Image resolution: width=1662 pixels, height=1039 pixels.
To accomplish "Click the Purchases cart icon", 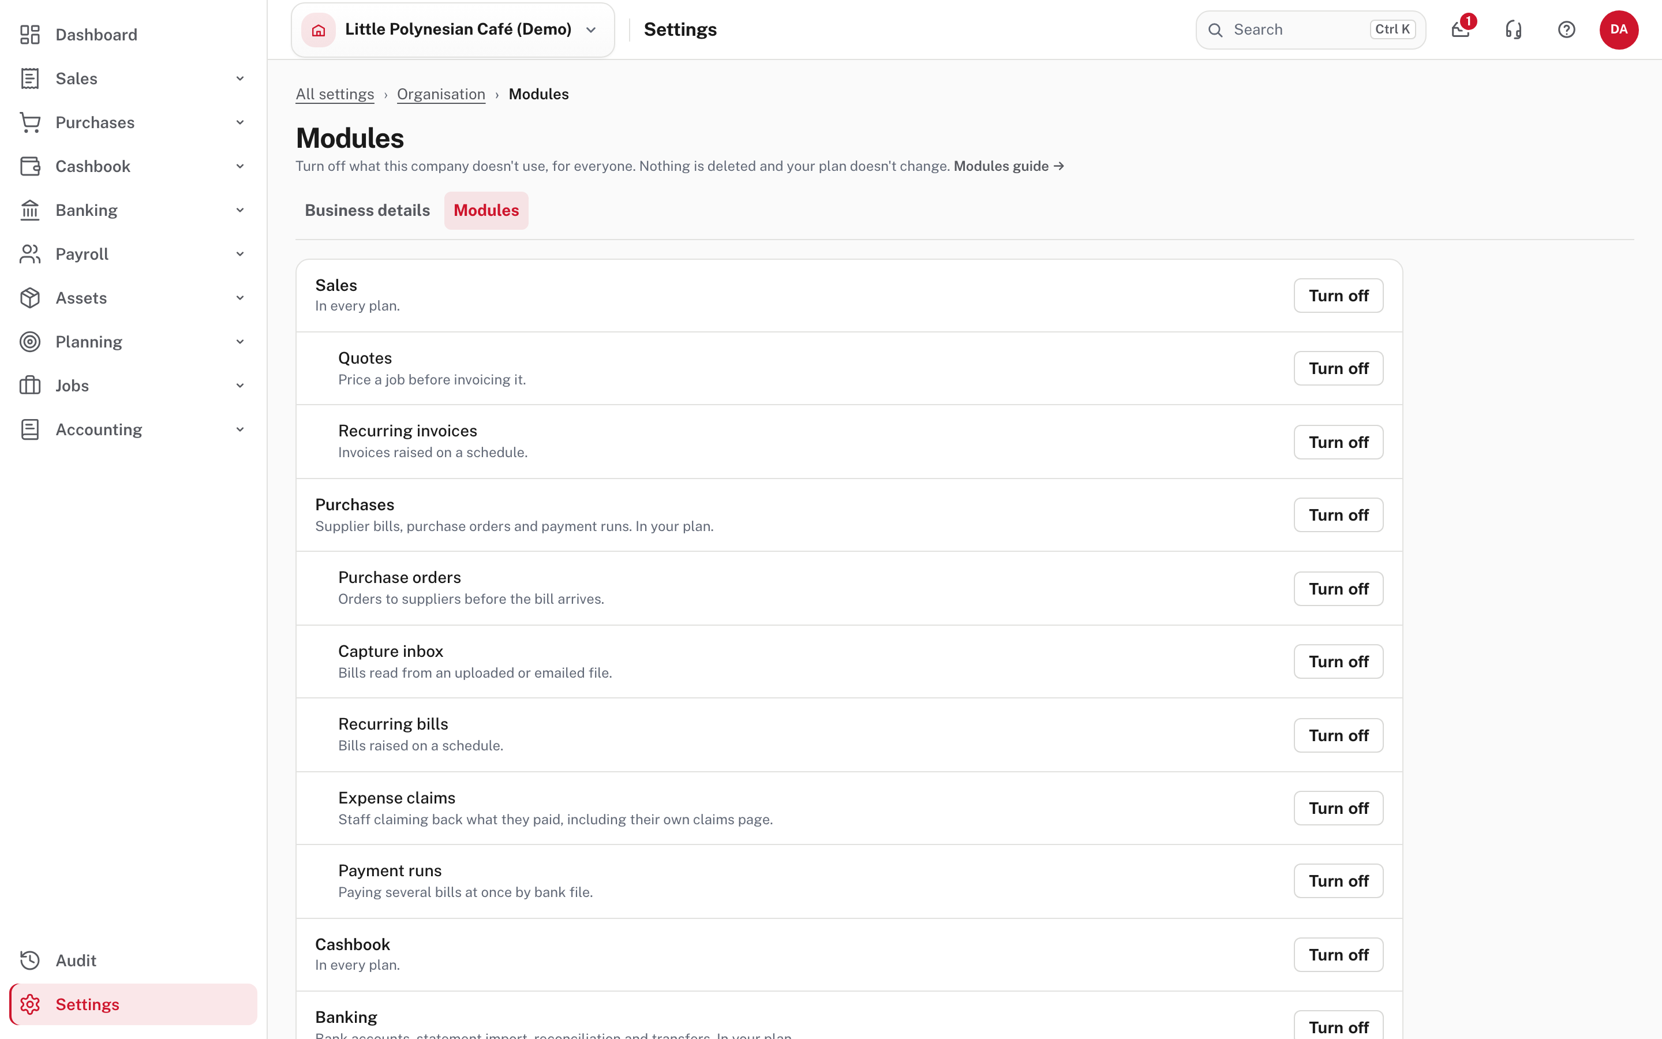I will [29, 122].
